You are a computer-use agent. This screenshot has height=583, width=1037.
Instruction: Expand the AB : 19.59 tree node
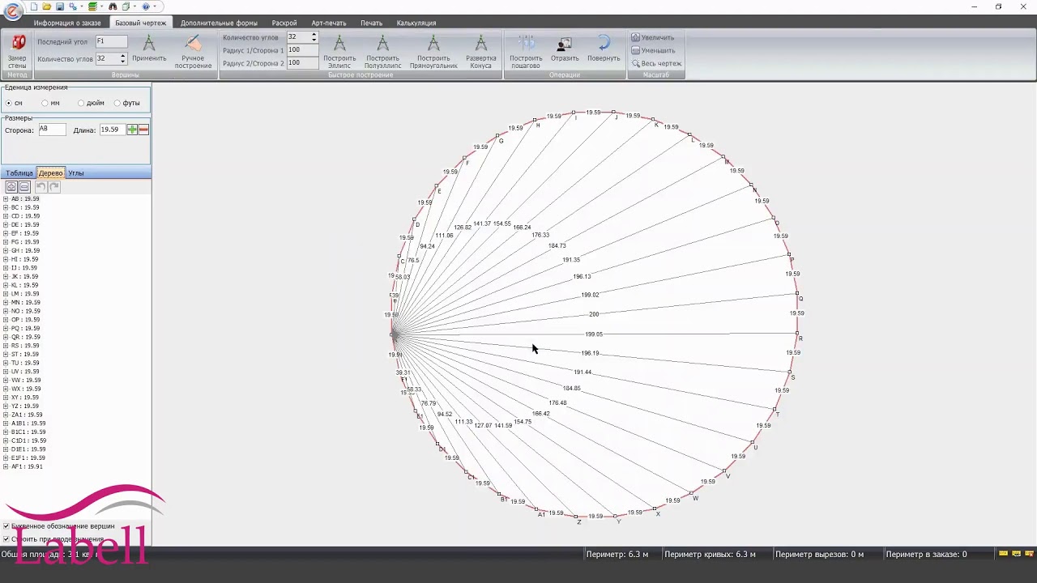pos(6,199)
